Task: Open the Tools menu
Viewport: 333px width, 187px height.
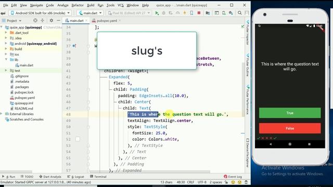Action: pos(110,5)
